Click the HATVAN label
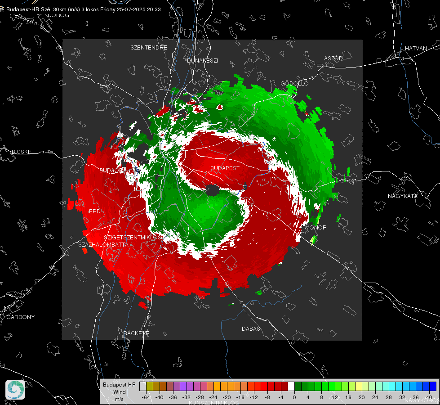The height and width of the screenshot is (405, 440). (x=416, y=48)
